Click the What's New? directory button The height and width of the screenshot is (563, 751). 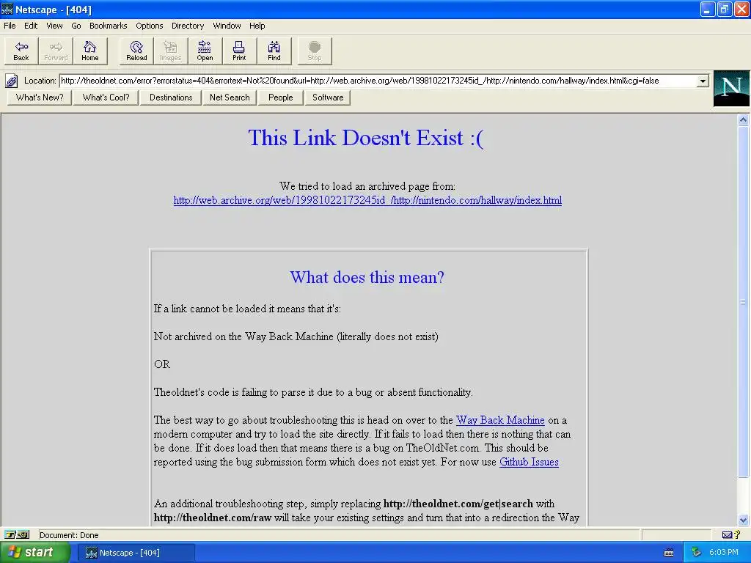pos(40,97)
